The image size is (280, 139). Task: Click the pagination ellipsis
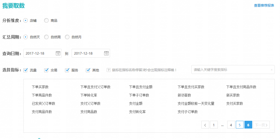(222, 125)
